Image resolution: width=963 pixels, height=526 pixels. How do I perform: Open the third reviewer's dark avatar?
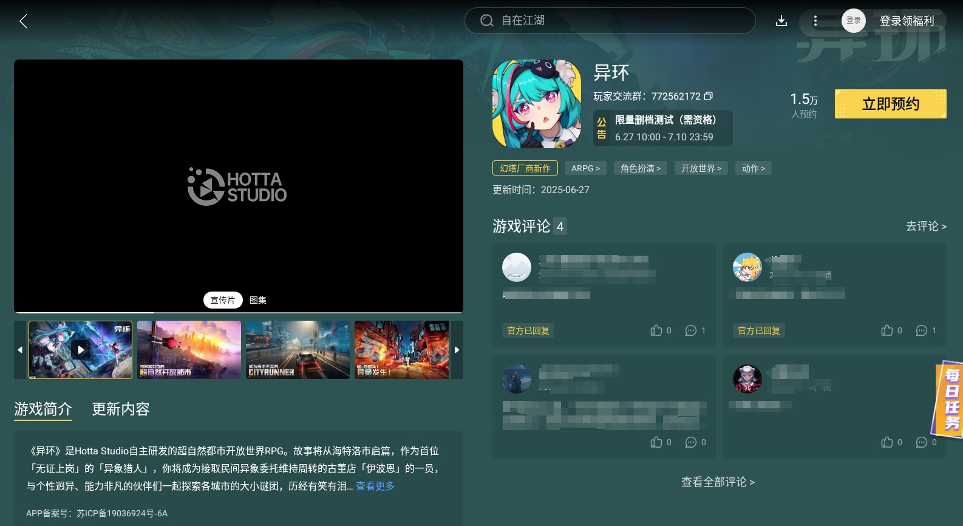517,379
